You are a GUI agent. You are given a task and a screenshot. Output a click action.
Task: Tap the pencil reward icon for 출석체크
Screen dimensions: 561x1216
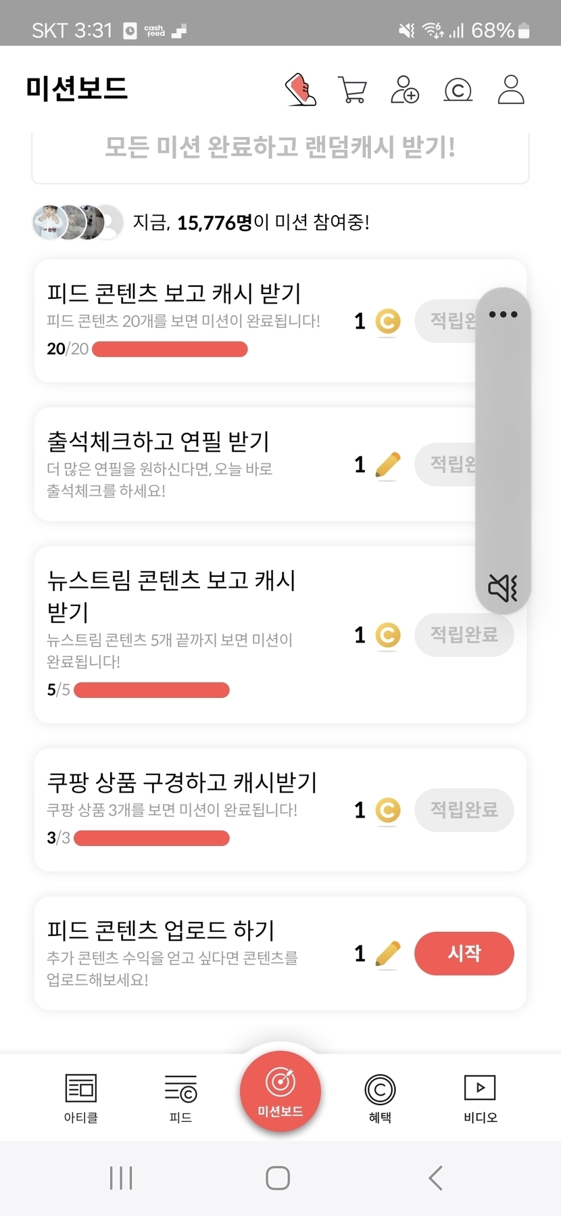(x=387, y=465)
